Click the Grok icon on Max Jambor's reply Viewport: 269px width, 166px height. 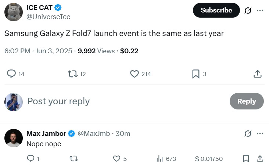point(248,133)
